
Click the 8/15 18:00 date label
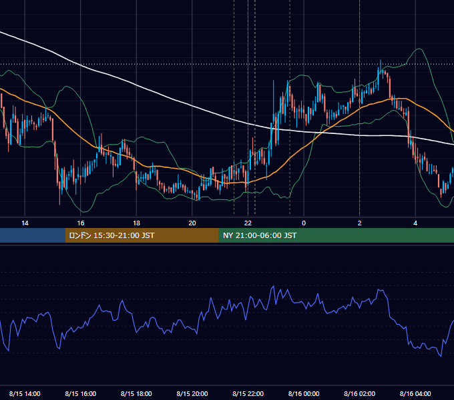coord(136,393)
